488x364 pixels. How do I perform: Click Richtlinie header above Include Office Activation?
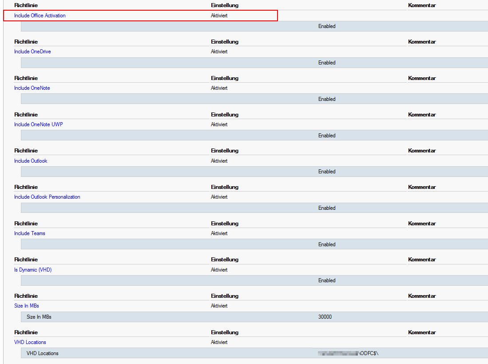(26, 5)
